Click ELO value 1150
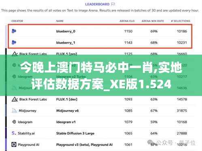Image resolution: width=202 pixels, height=151 pixels. [x=128, y=31]
